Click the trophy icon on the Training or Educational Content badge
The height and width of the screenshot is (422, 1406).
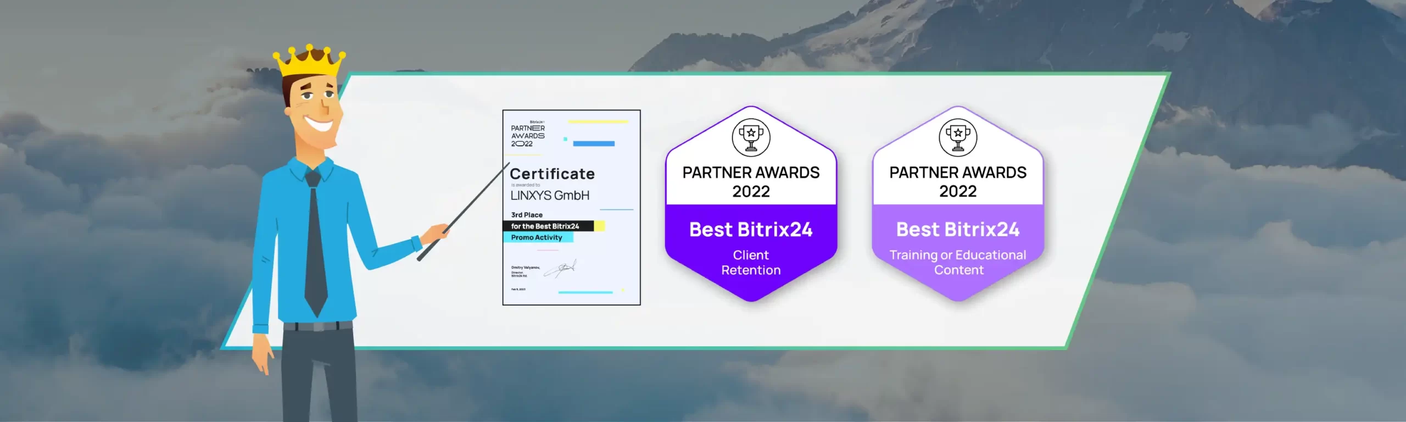click(x=958, y=137)
